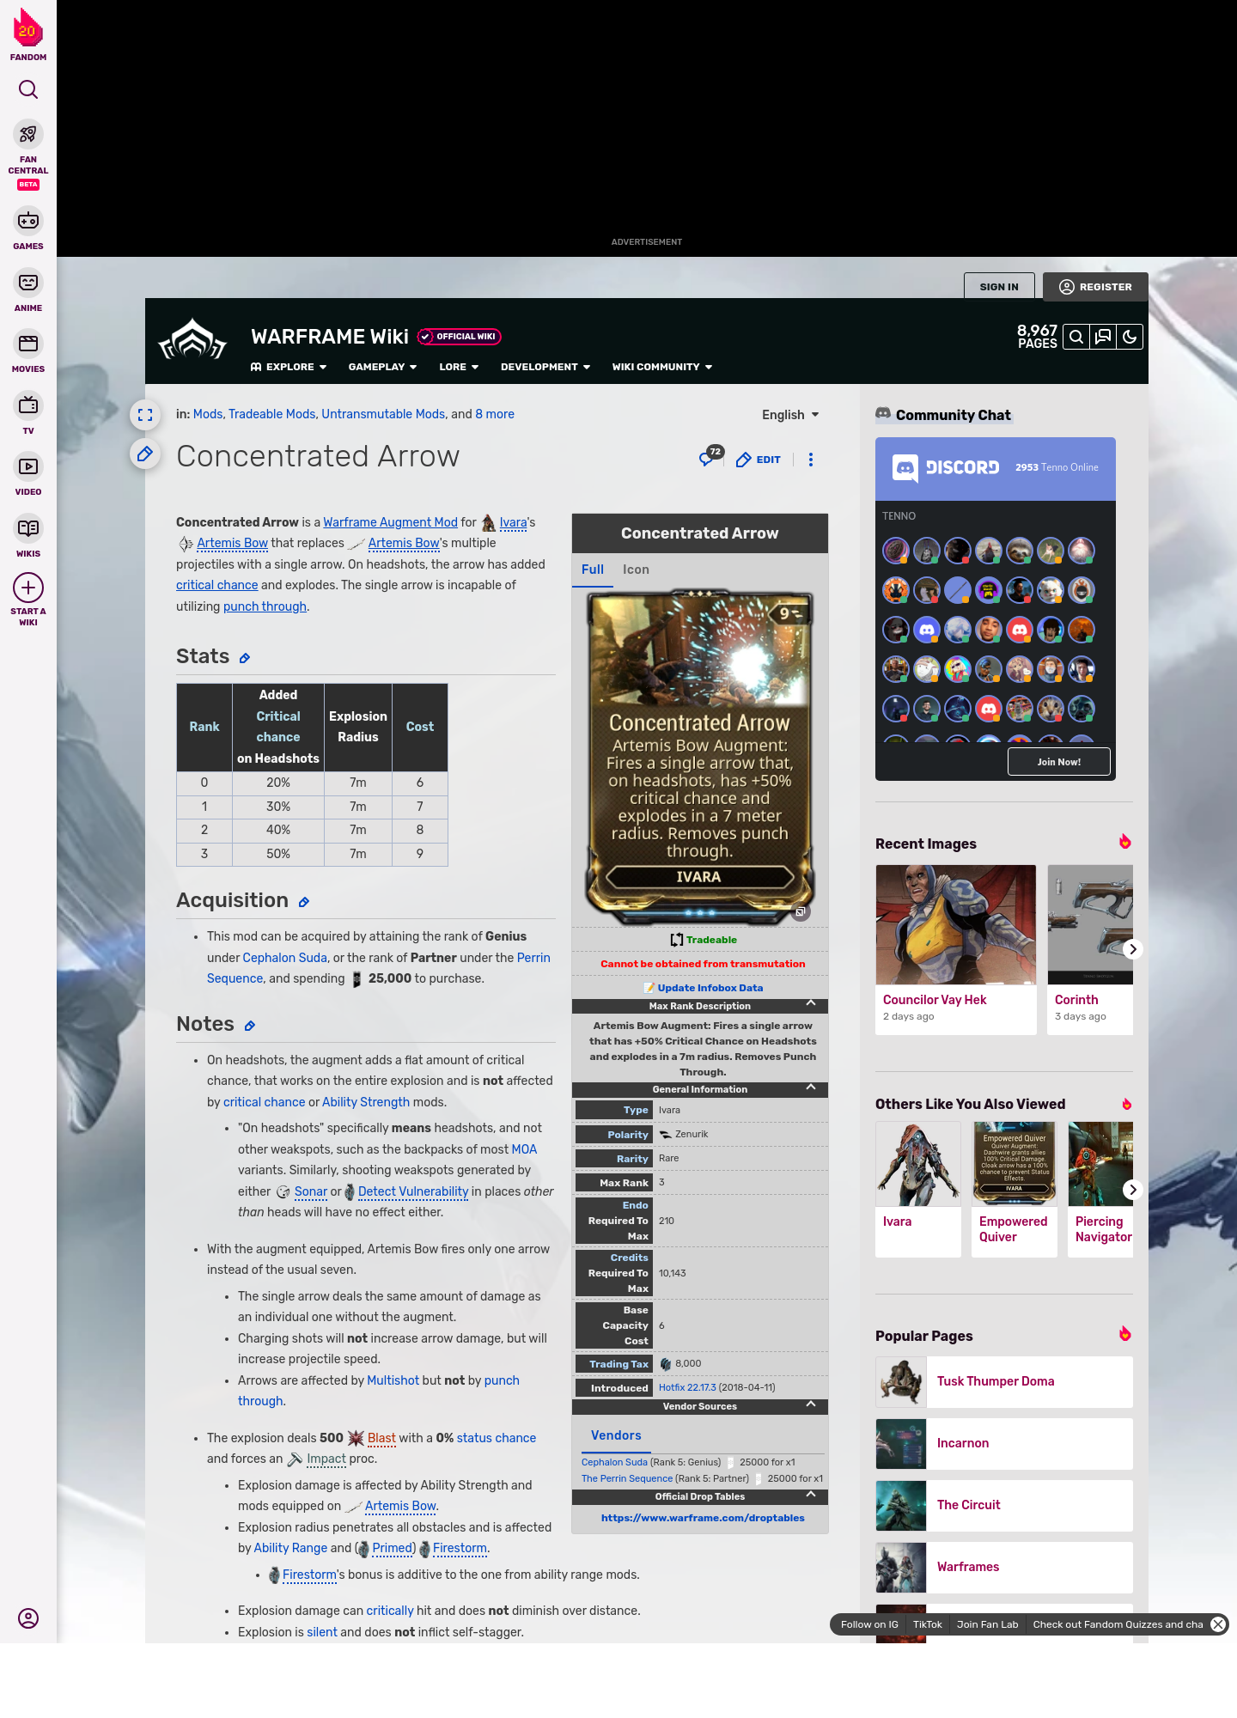
Task: Enlarge the mod card image icon
Action: (x=801, y=912)
